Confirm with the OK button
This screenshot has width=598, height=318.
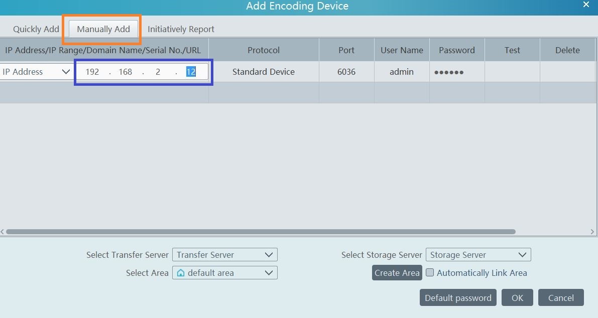point(517,297)
